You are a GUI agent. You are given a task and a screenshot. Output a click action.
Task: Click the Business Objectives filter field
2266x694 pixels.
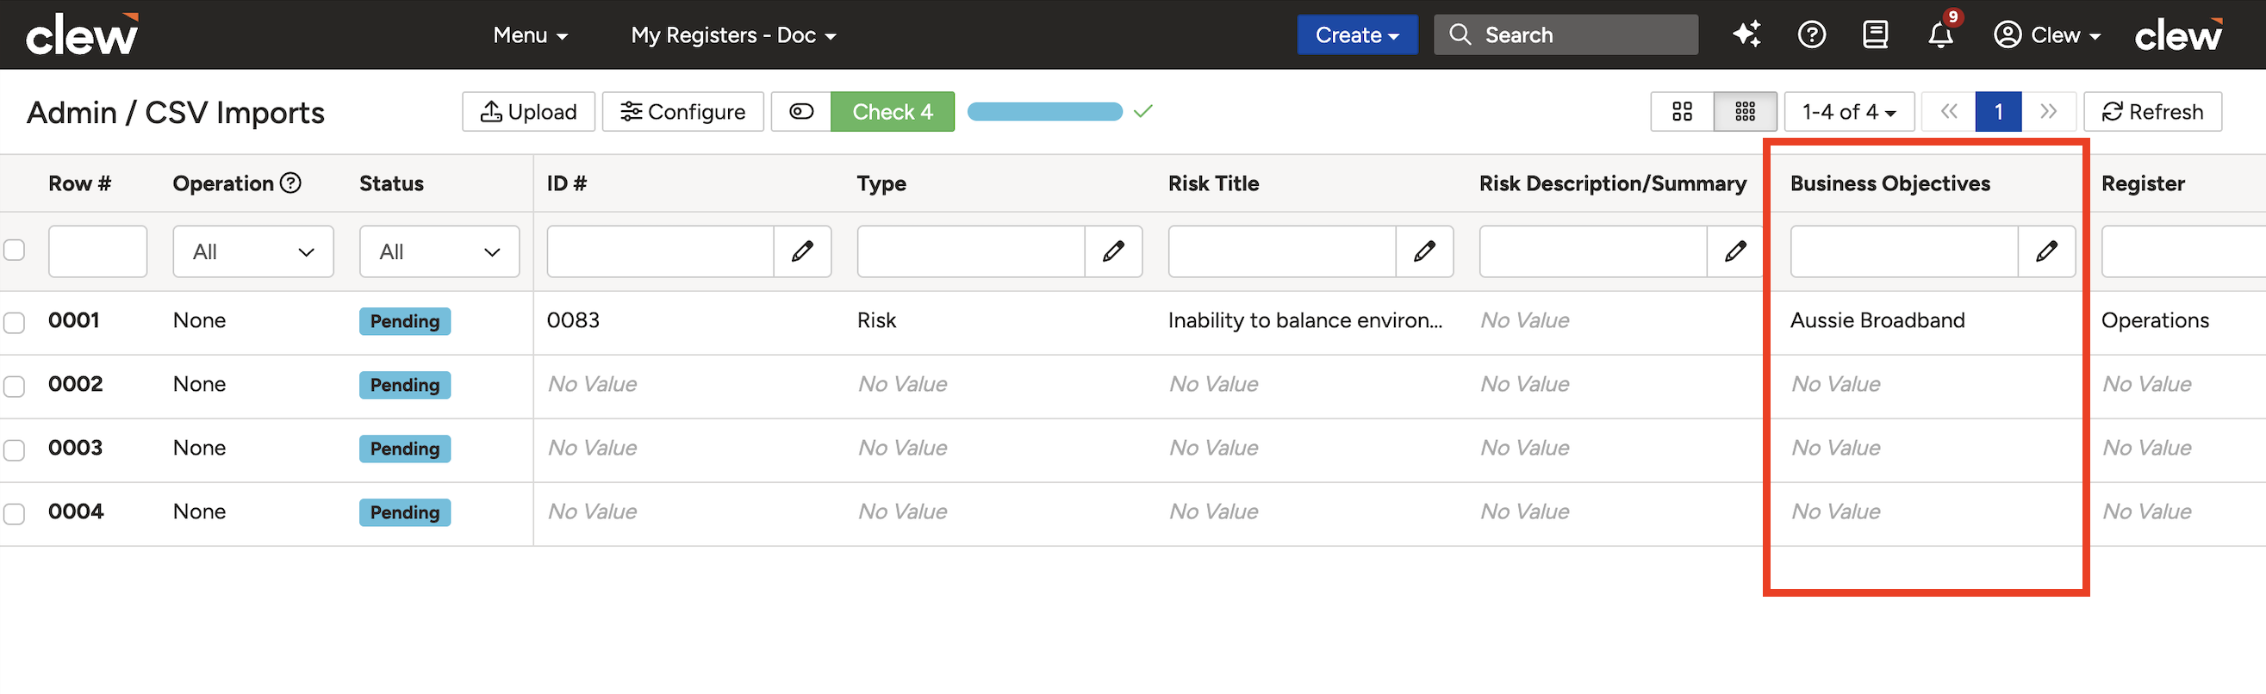tap(1904, 251)
